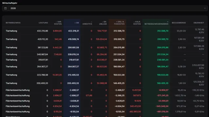Click the Direktfix value 571,68
The width and height of the screenshot is (209, 117).
(x=89, y=96)
